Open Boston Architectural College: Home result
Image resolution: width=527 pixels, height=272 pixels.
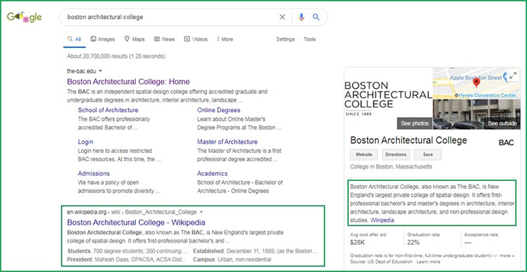pyautogui.click(x=128, y=82)
